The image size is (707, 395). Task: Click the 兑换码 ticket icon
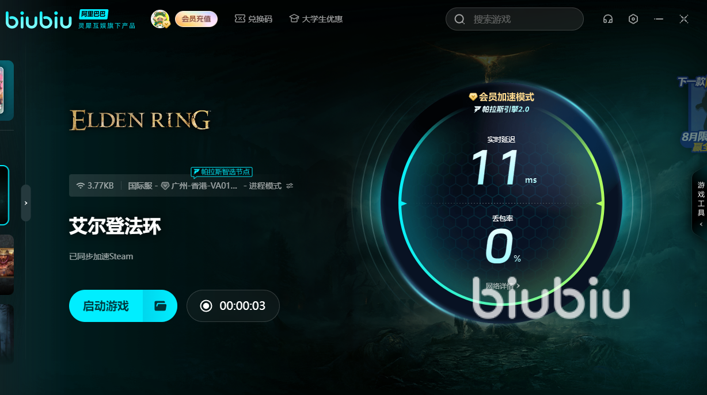(240, 19)
